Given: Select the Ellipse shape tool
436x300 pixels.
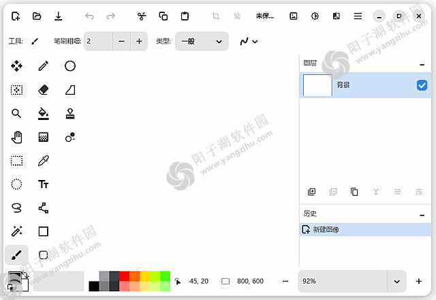Looking at the screenshot, I should pos(70,66).
